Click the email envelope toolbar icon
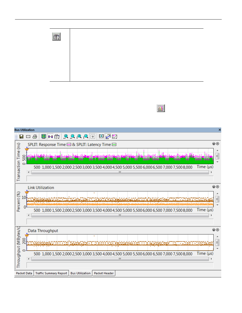 (x=28, y=137)
